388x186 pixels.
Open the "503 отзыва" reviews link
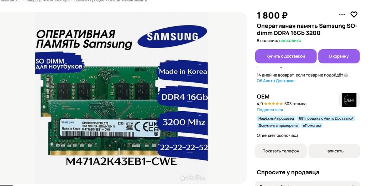click(x=295, y=104)
